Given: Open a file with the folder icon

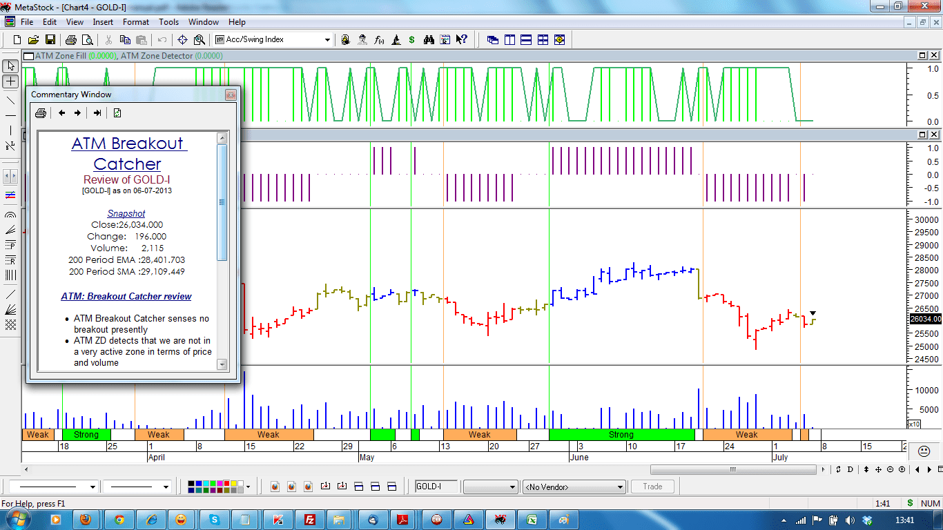Looking at the screenshot, I should coord(33,40).
